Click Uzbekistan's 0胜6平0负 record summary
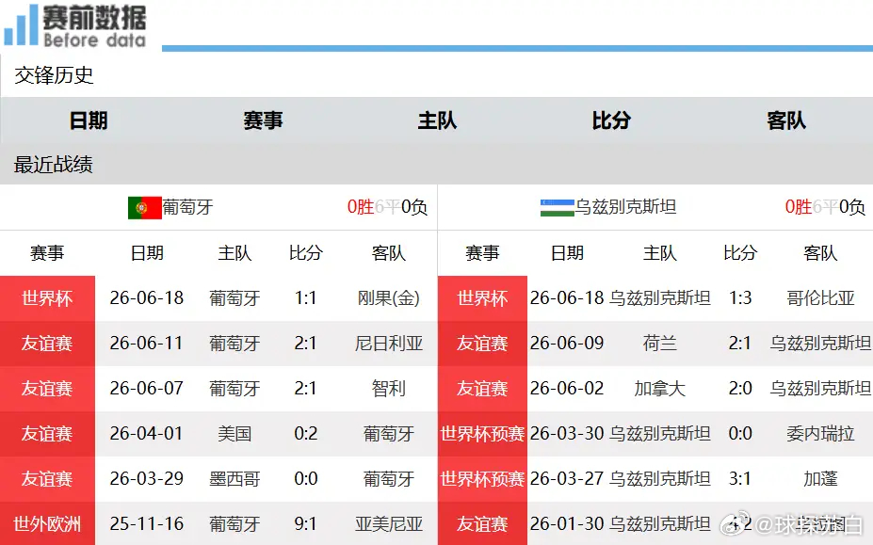The height and width of the screenshot is (545, 873). 825,207
